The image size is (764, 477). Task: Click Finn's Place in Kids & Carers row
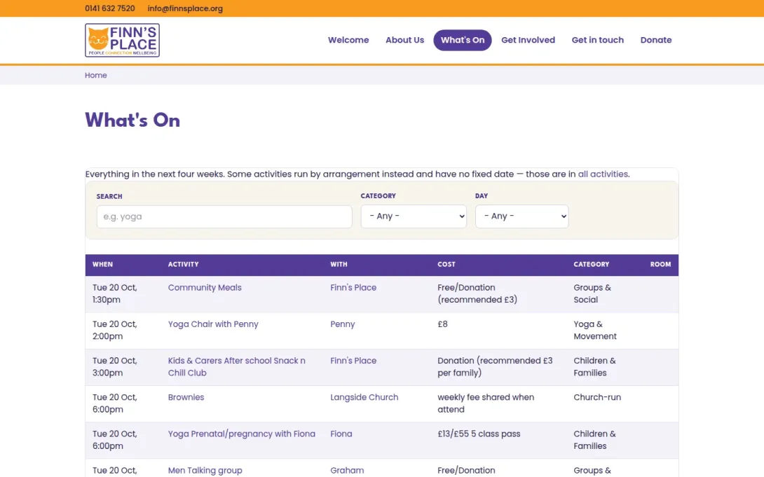(353, 361)
